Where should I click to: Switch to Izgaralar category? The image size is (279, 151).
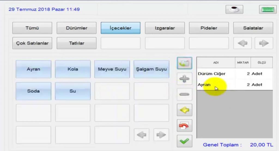pos(165,28)
